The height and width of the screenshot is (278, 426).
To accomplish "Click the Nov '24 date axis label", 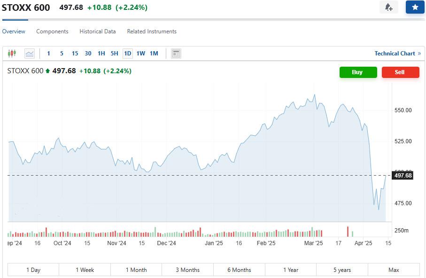I will (x=116, y=243).
